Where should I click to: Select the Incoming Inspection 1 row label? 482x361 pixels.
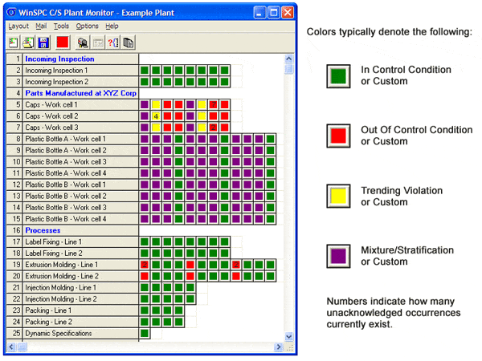[80, 71]
